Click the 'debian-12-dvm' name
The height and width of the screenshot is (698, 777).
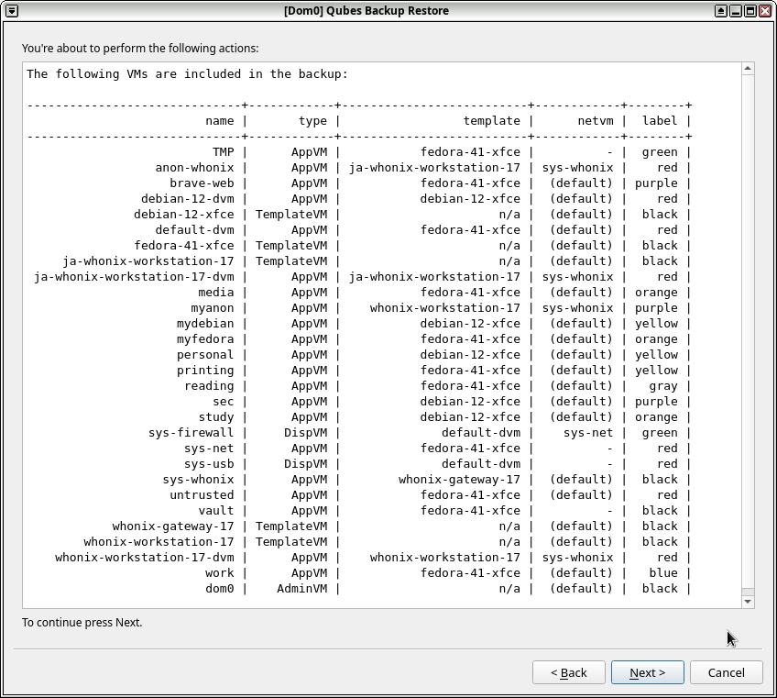[x=187, y=199]
